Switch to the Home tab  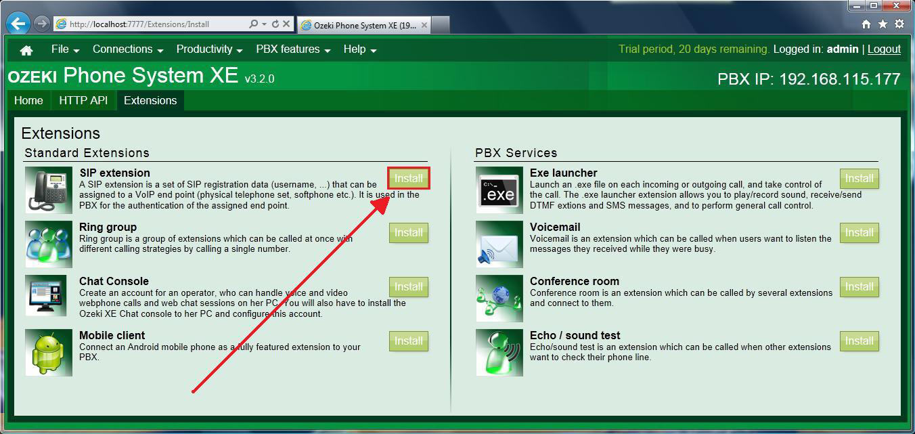pyautogui.click(x=28, y=100)
